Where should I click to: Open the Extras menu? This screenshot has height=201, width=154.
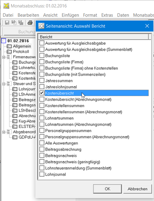click(107, 15)
